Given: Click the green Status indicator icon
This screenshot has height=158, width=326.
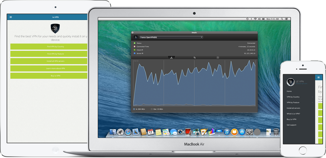Looking at the screenshot, I should coord(134,43).
